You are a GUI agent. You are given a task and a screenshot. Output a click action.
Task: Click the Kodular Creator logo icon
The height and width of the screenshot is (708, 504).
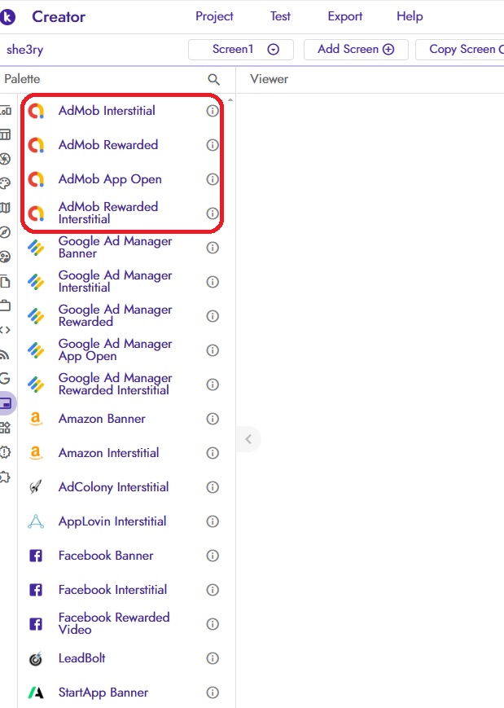click(7, 17)
